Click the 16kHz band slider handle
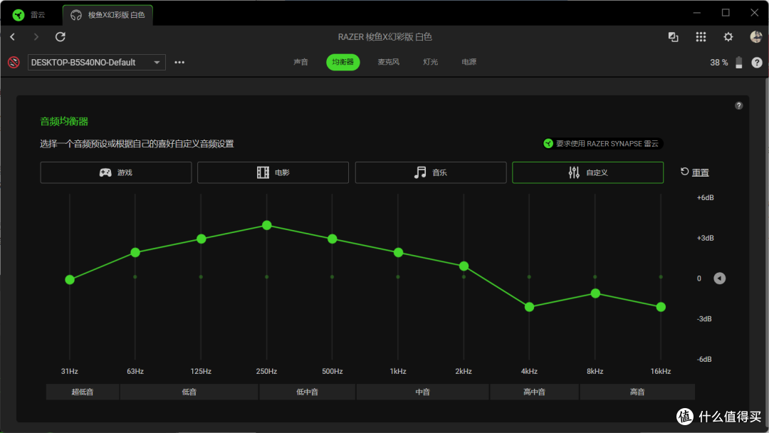Image resolution: width=769 pixels, height=433 pixels. (x=661, y=307)
